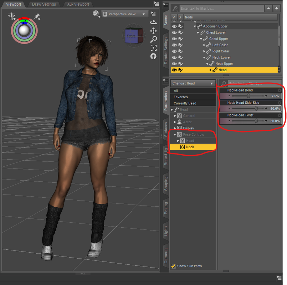This screenshot has width=287, height=285.
Task: Click minus button on Neck-Head Side-Side
Action: pyautogui.click(x=229, y=108)
